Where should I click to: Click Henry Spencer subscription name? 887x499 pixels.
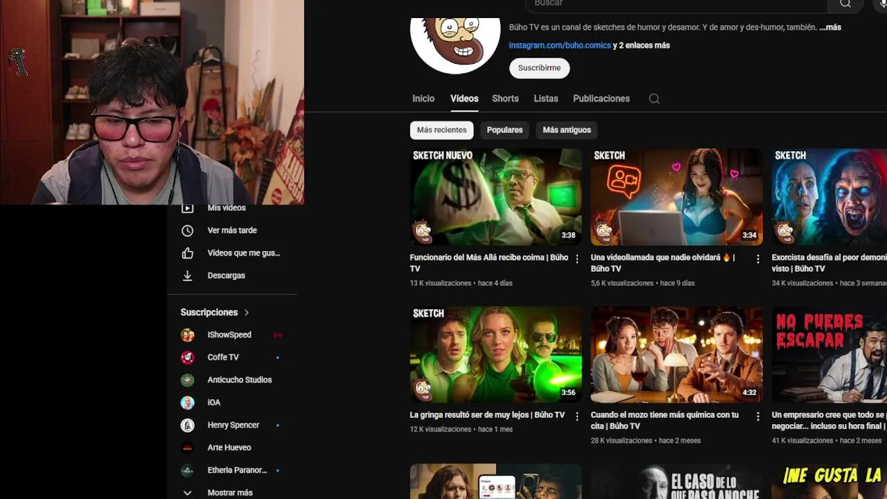tap(234, 425)
